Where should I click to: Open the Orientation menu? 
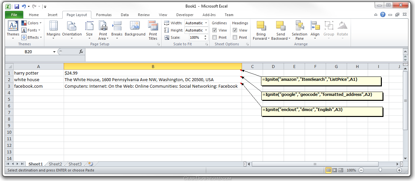tap(72, 30)
